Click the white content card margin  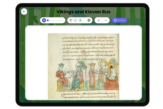point(37,63)
